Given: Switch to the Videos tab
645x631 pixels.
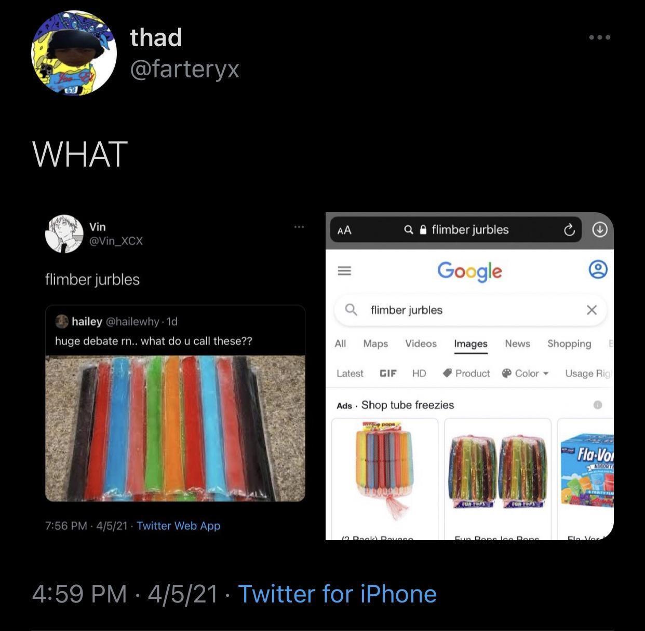Looking at the screenshot, I should 421,344.
